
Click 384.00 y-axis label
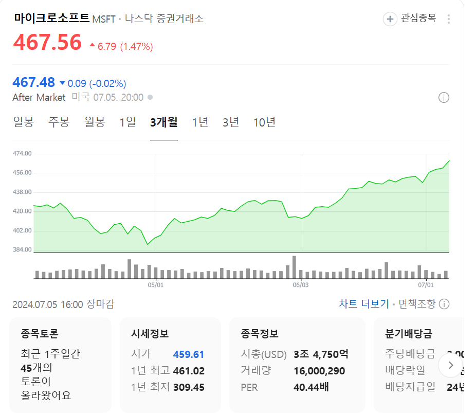[x=22, y=249]
